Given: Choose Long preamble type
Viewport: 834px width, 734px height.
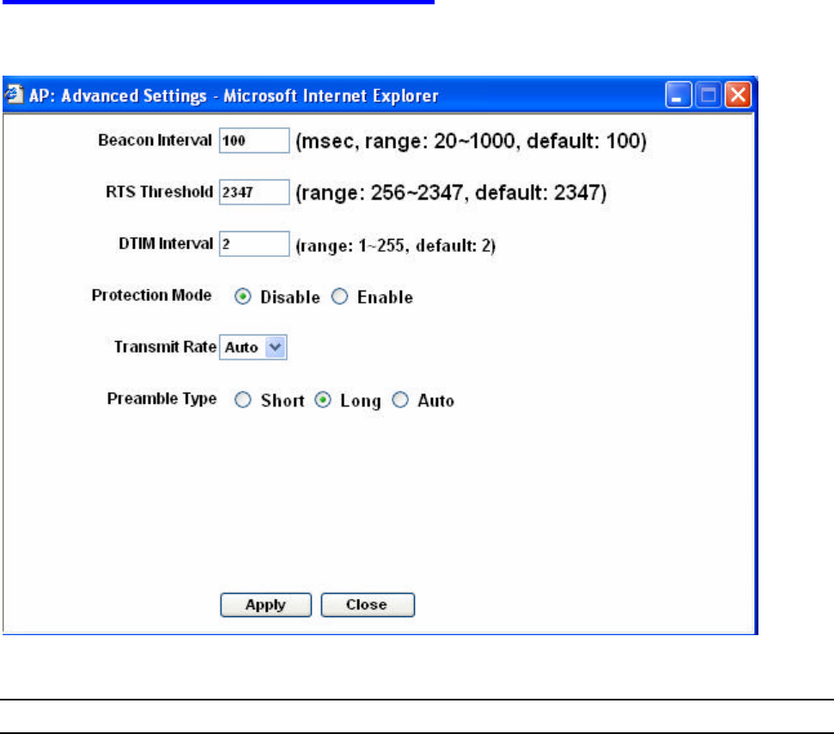Looking at the screenshot, I should tap(323, 400).
